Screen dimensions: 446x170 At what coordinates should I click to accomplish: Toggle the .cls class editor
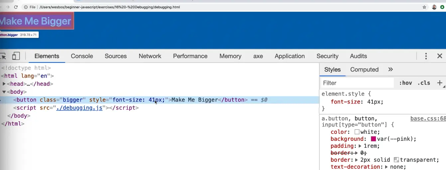[424, 83]
